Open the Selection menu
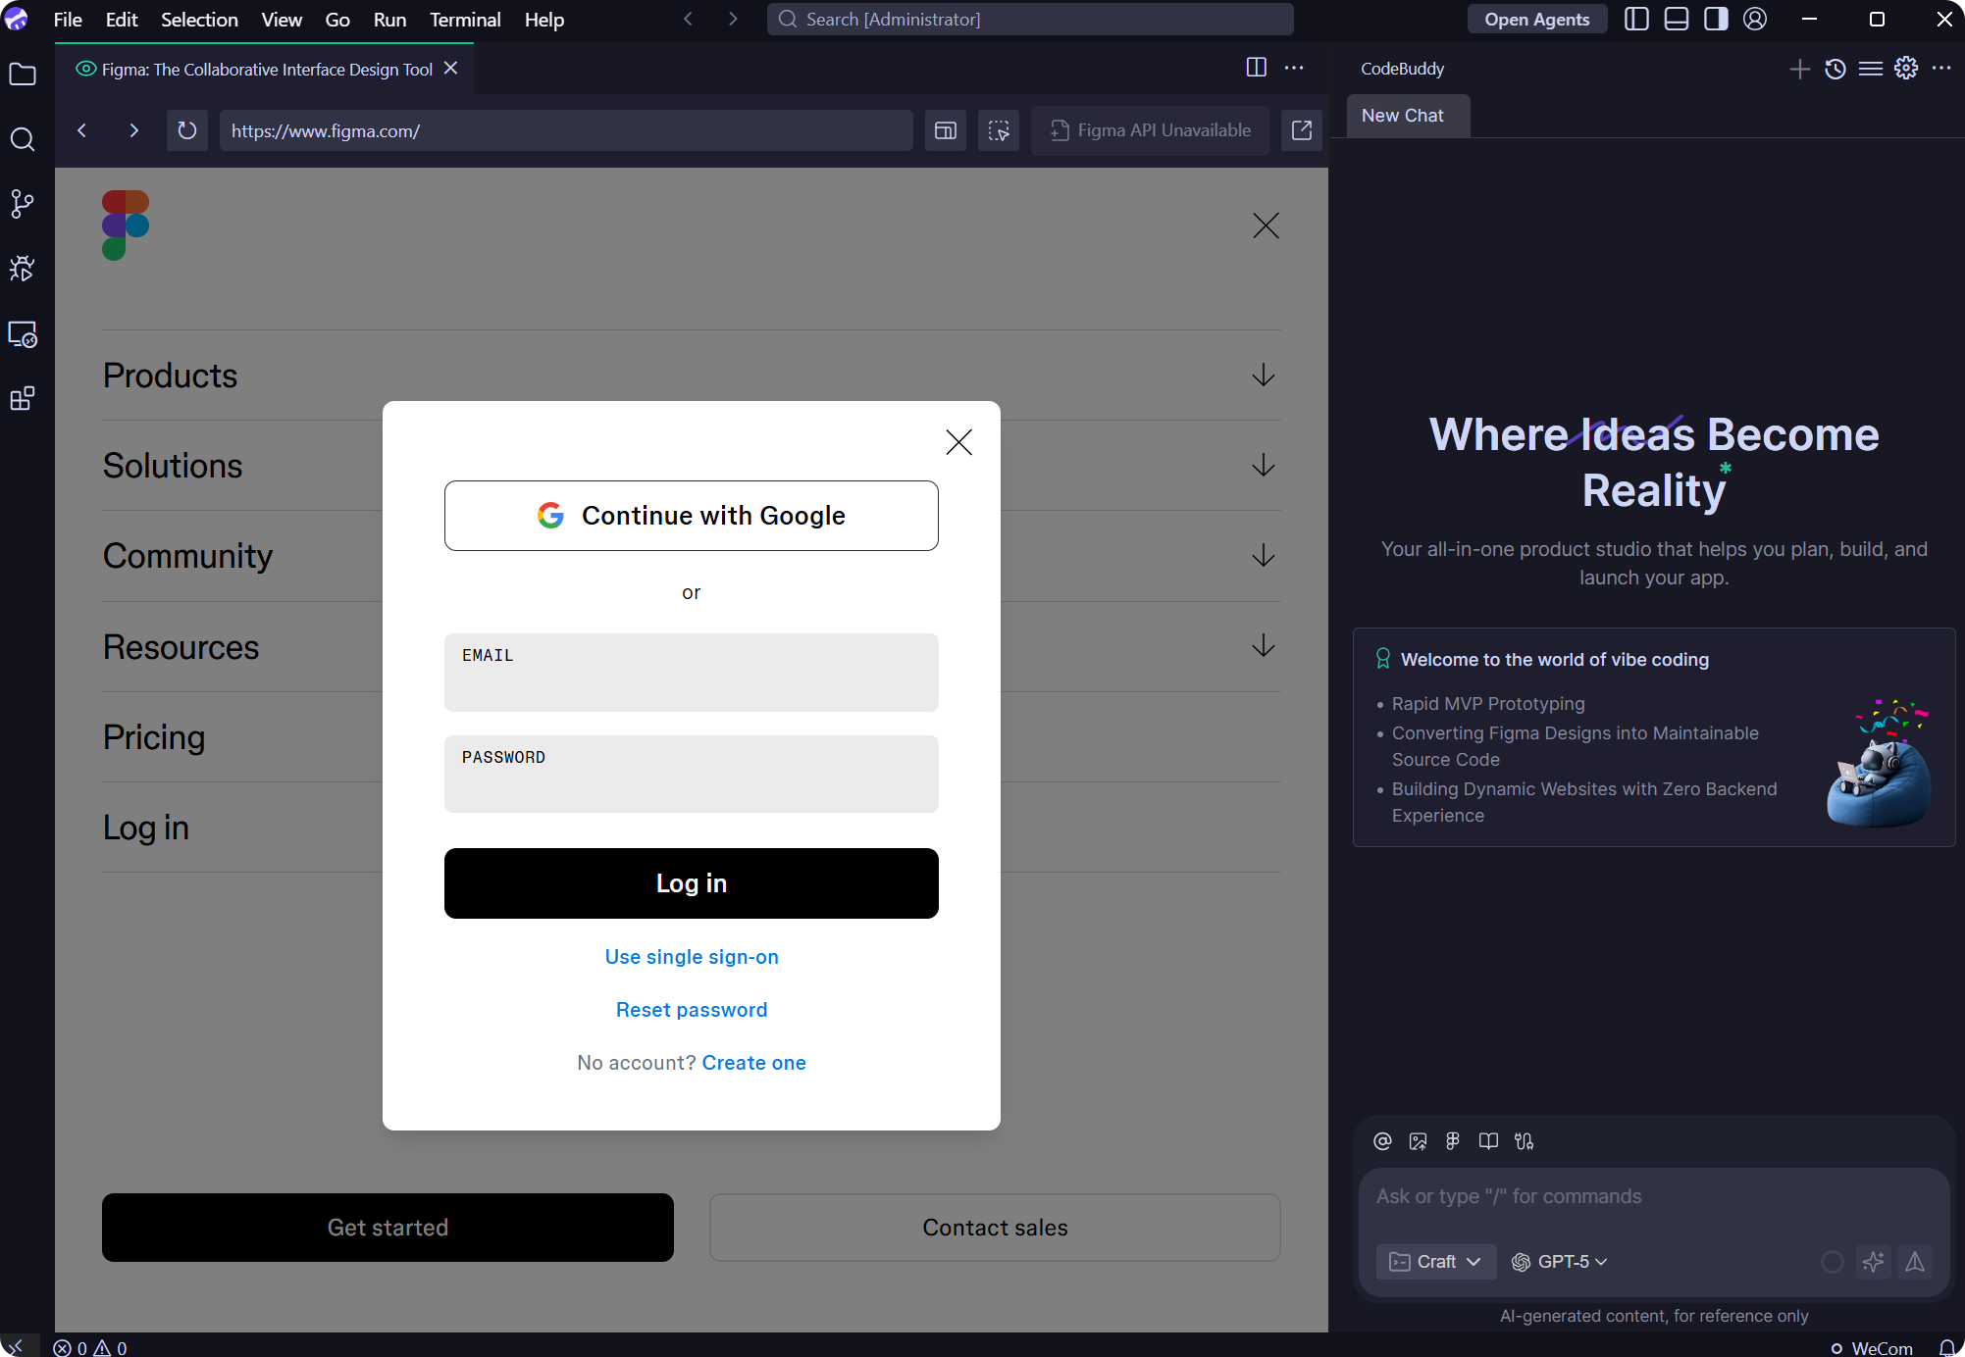Image resolution: width=1965 pixels, height=1357 pixels. pos(199,20)
